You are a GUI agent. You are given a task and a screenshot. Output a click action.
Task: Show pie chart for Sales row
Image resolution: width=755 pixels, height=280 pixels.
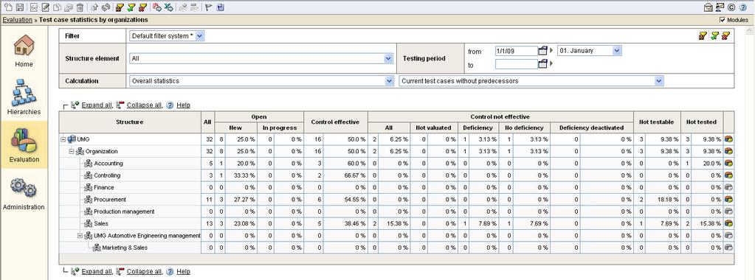point(728,223)
